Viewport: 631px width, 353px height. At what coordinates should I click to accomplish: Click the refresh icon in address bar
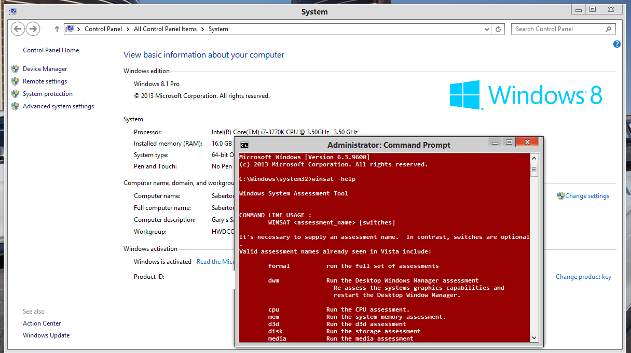pyautogui.click(x=498, y=29)
